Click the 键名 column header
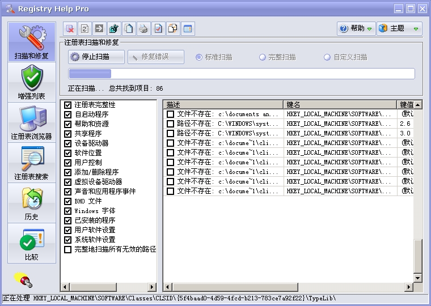 point(340,105)
